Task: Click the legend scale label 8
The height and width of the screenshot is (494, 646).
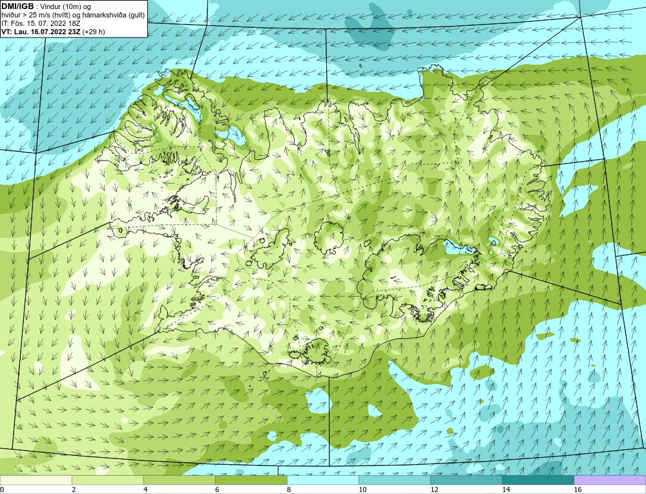Action: pos(289,489)
